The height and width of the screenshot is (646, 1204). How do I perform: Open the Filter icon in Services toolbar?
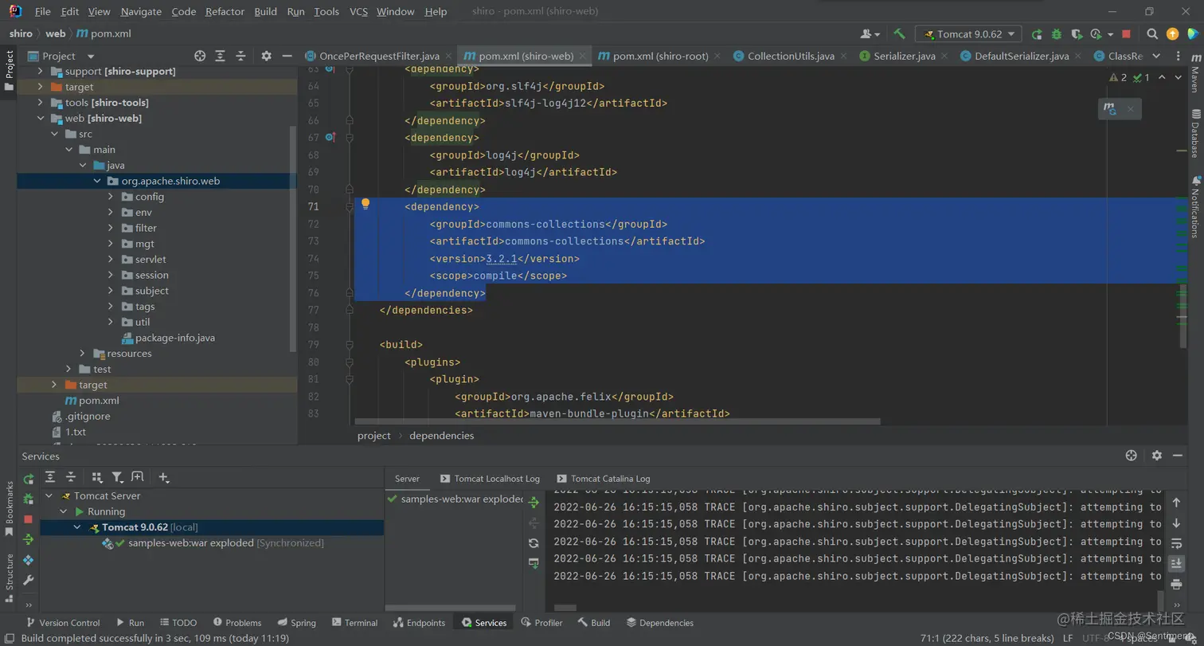click(x=117, y=477)
